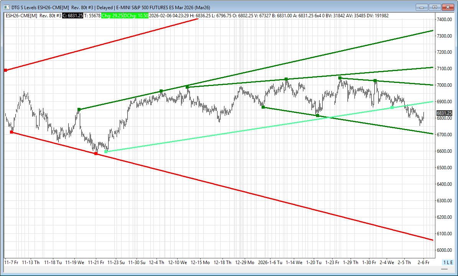Click dark green anchor at the 1-20 Tu low
Screen dimensions: 458x276
[318, 116]
